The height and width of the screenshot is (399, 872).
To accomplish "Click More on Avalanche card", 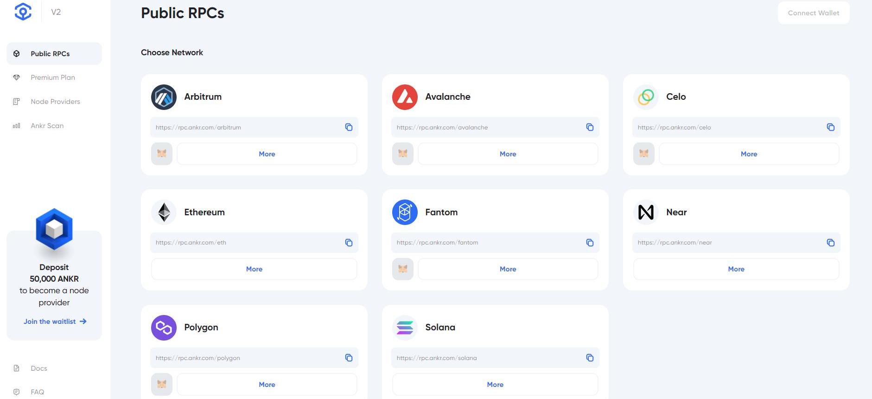I will coord(508,154).
